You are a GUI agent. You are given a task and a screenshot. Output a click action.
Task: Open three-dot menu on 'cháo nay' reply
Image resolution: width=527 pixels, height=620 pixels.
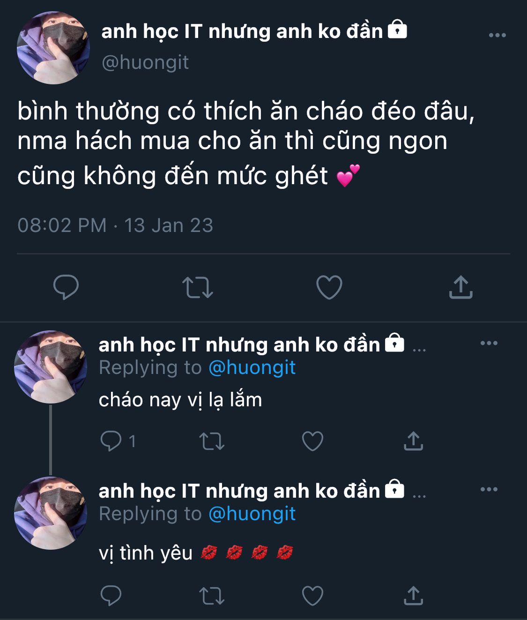(489, 343)
